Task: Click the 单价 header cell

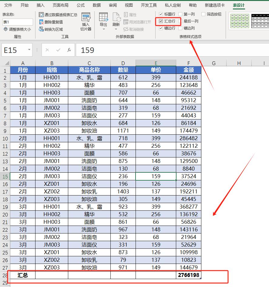Action: (x=156, y=70)
